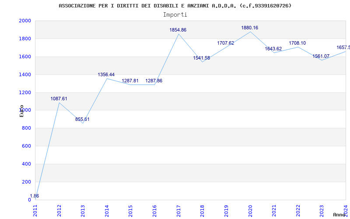
Task: Click the 2012 x-axis year label
Action: [59, 211]
